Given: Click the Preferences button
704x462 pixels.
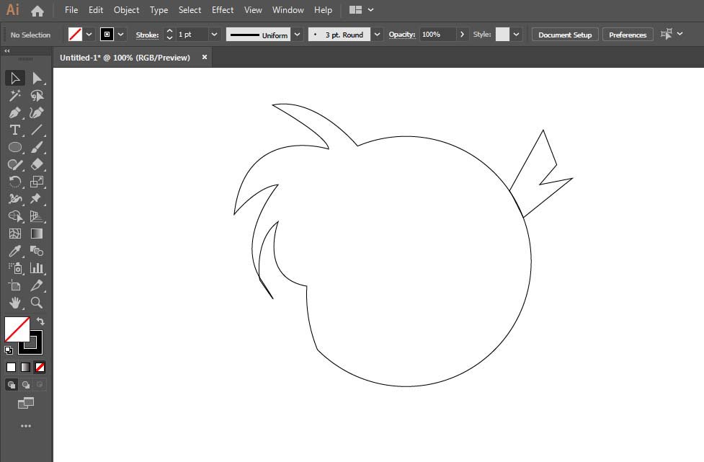Looking at the screenshot, I should click(628, 35).
